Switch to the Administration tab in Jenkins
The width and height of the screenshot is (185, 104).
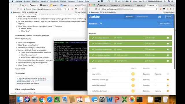143,17
